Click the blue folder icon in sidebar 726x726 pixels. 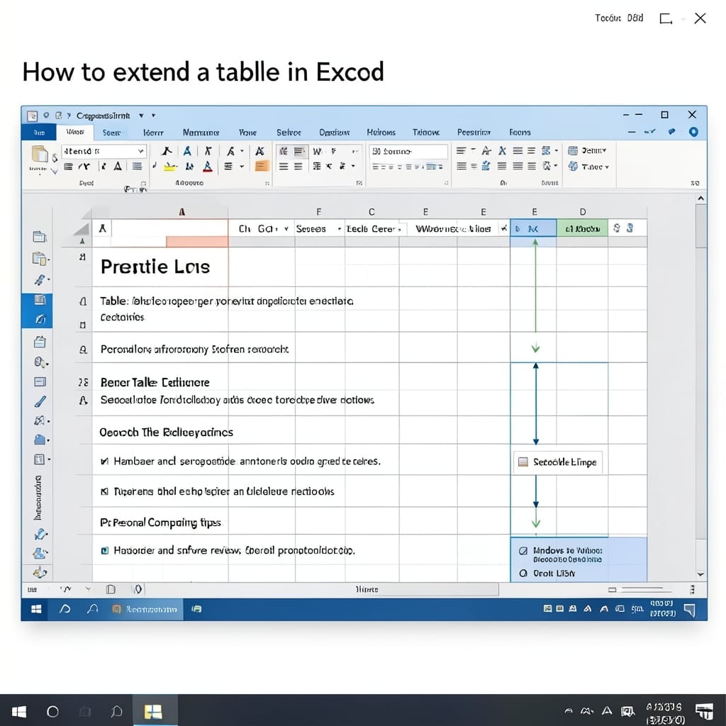pyautogui.click(x=40, y=440)
